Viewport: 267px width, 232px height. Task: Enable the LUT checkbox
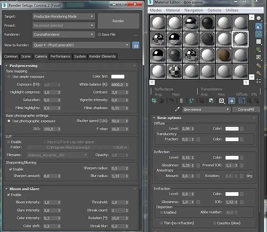(x=9, y=142)
